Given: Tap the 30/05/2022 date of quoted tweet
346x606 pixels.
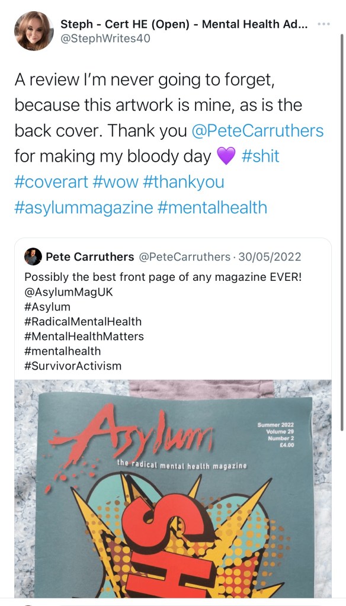Looking at the screenshot, I should tap(270, 256).
